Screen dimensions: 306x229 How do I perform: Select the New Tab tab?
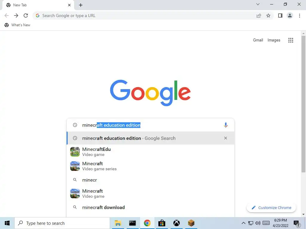(x=38, y=5)
